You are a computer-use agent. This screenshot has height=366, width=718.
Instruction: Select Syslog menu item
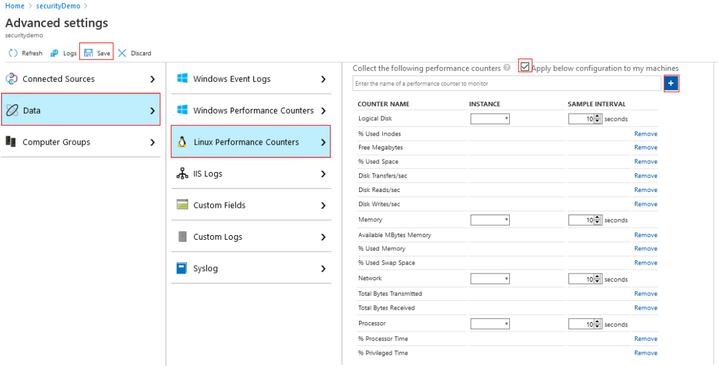pos(251,268)
